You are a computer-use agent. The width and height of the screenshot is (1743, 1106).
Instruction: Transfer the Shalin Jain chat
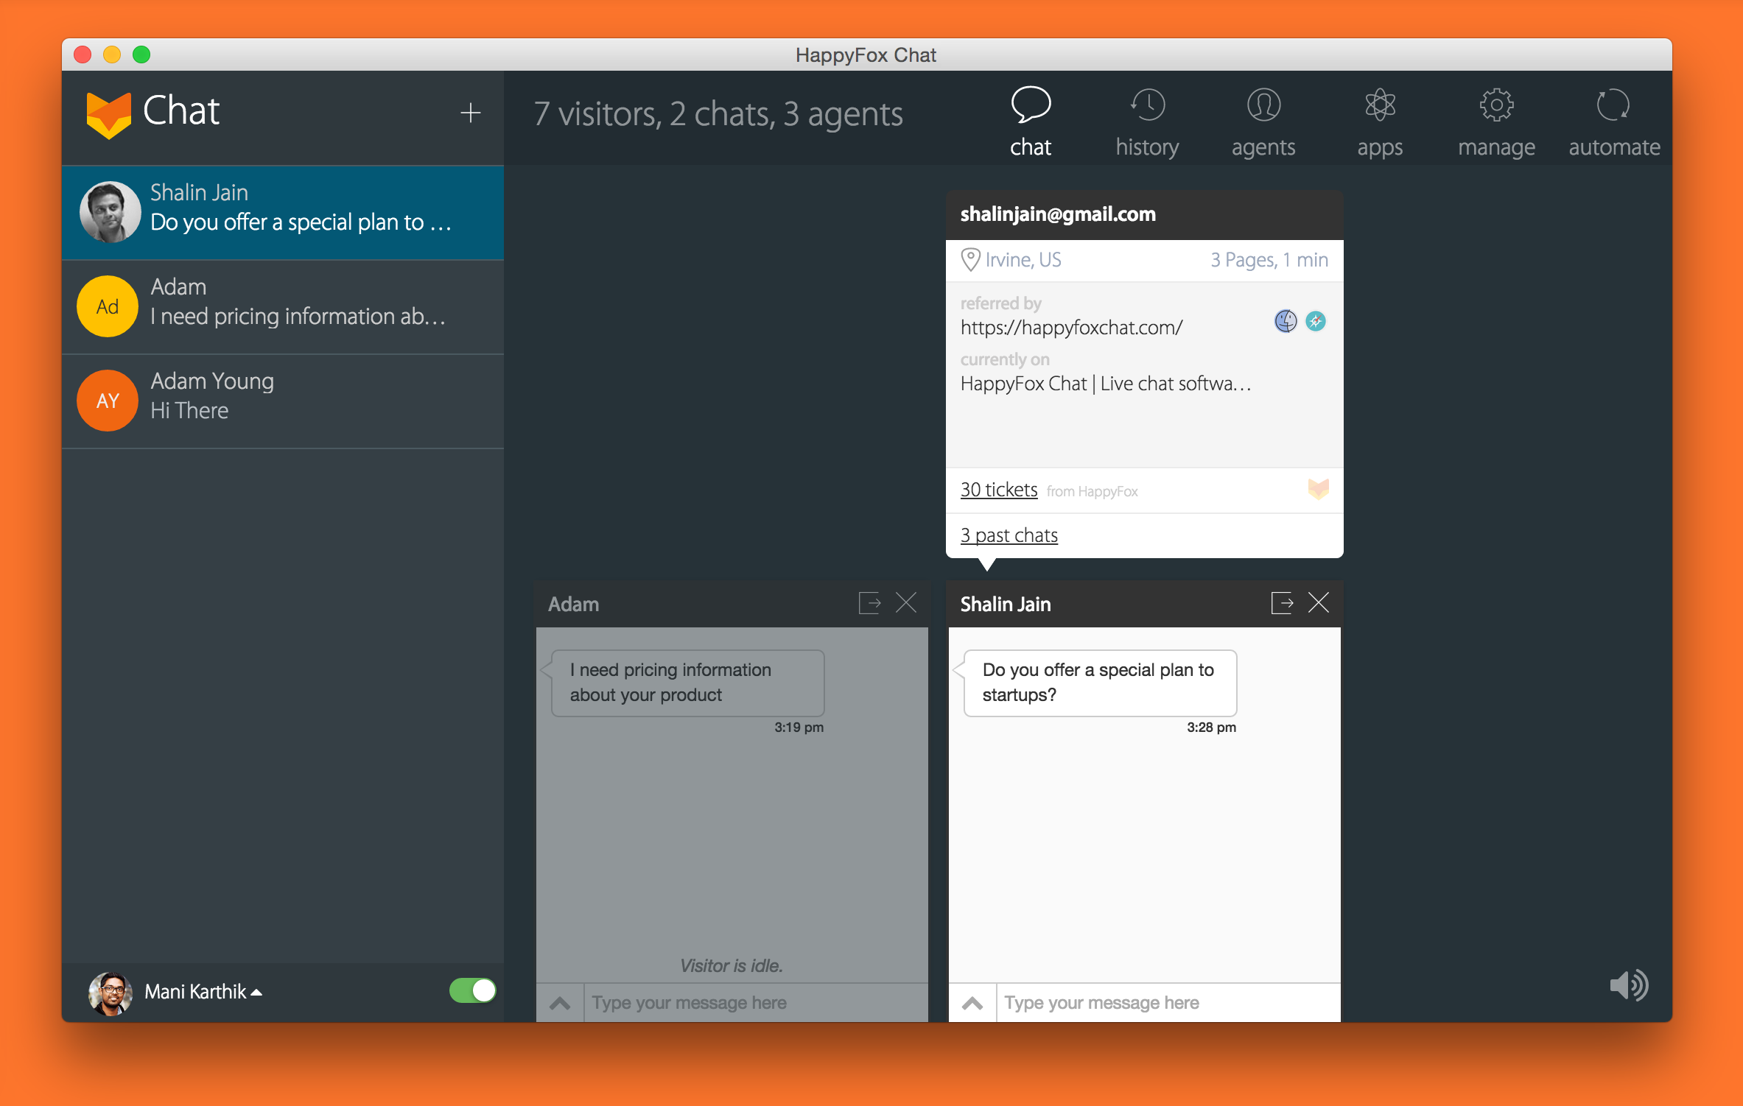[x=1282, y=603]
